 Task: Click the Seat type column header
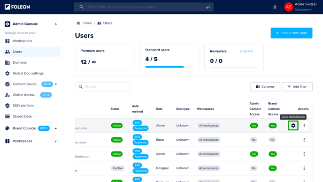point(183,109)
